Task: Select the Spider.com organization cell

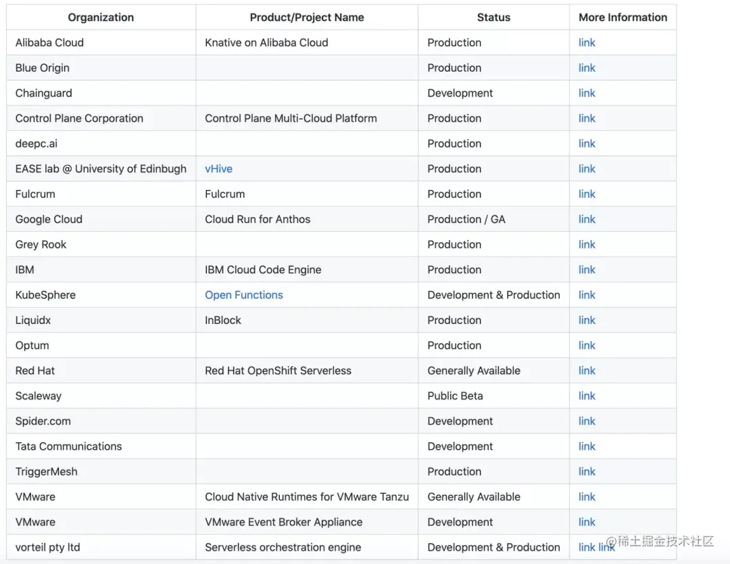Action: coord(101,421)
